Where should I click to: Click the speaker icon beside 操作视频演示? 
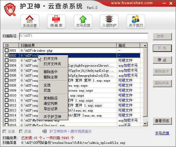tap(45, 131)
